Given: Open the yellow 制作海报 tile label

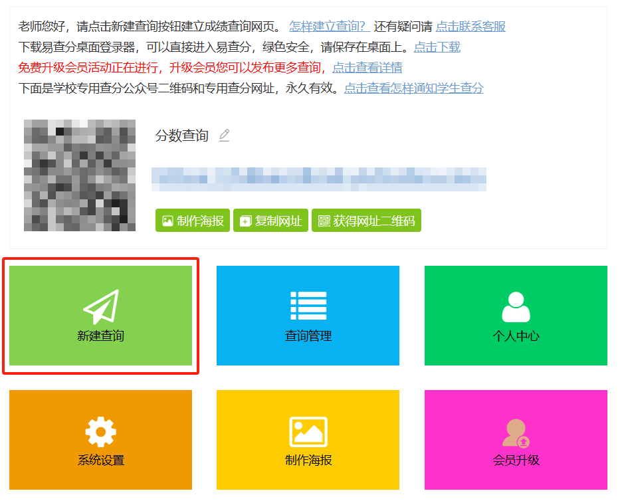Looking at the screenshot, I should click(308, 460).
